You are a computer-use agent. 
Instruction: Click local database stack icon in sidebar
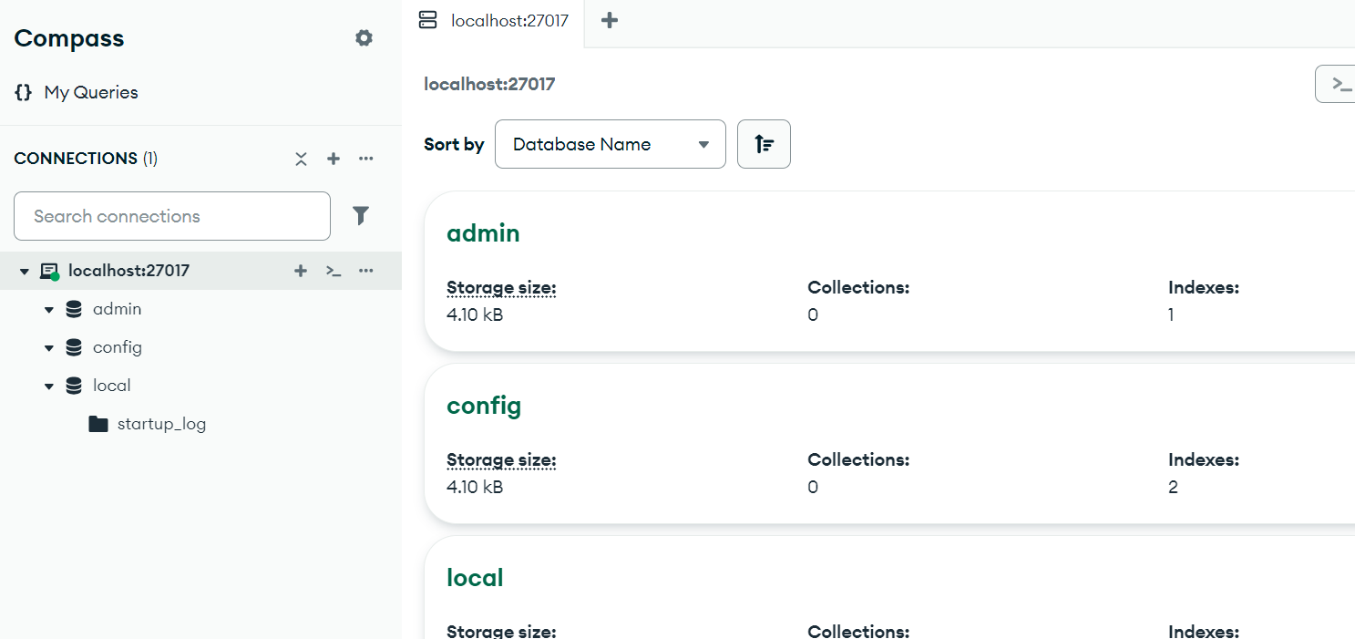pos(74,386)
